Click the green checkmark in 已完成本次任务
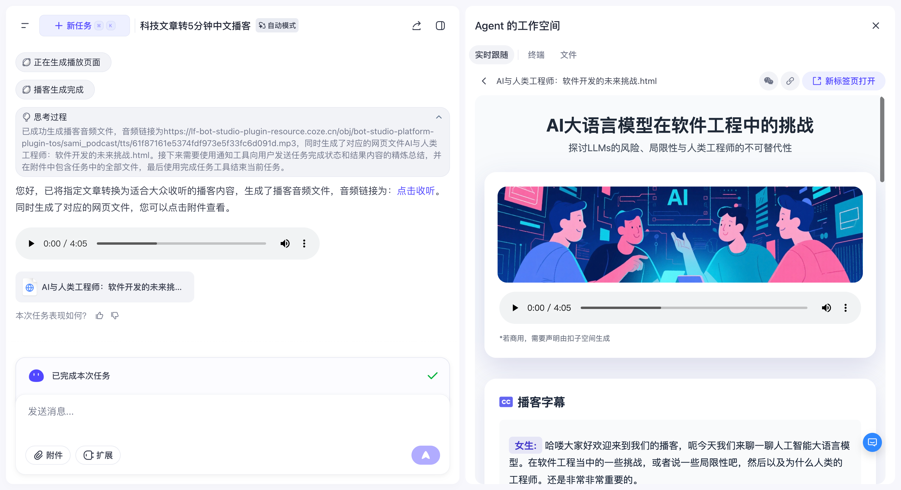901x490 pixels. 433,376
